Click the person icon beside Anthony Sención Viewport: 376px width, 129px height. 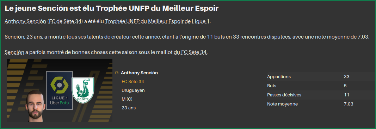[117, 73]
